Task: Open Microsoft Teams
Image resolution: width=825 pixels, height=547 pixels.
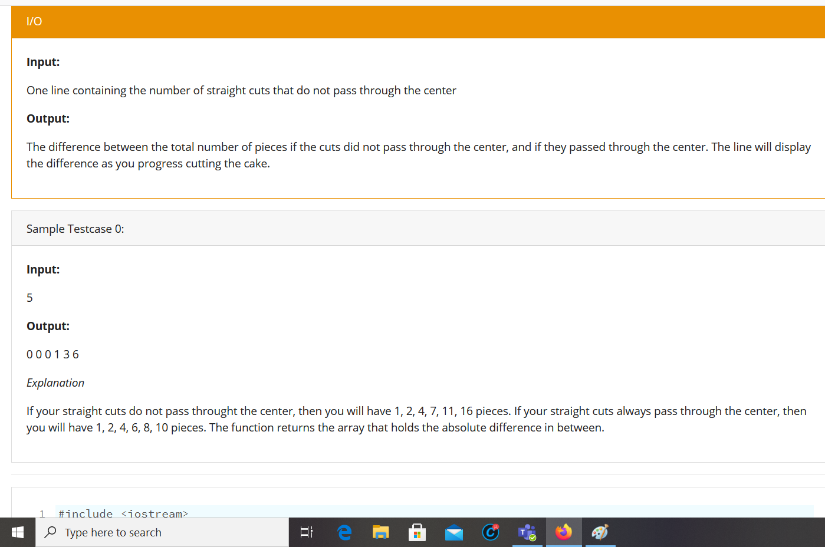Action: (527, 532)
